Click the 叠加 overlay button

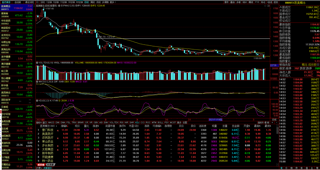pyautogui.click(x=233, y=2)
